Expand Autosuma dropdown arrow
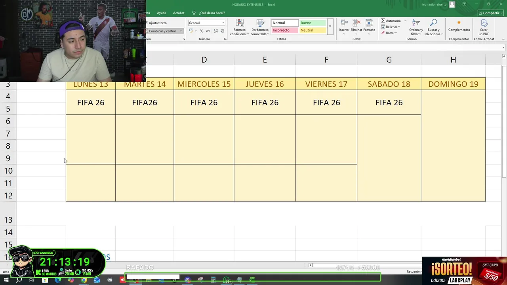This screenshot has height=285, width=507. pyautogui.click(x=405, y=21)
